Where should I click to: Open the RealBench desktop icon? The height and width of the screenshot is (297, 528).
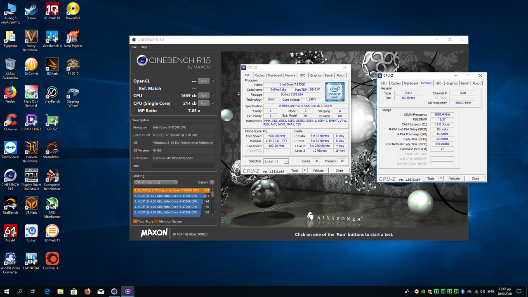[x=10, y=205]
